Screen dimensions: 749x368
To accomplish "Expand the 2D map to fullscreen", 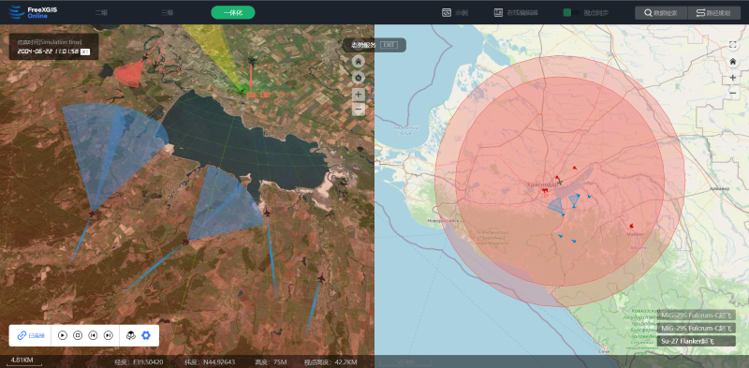I will tap(733, 44).
